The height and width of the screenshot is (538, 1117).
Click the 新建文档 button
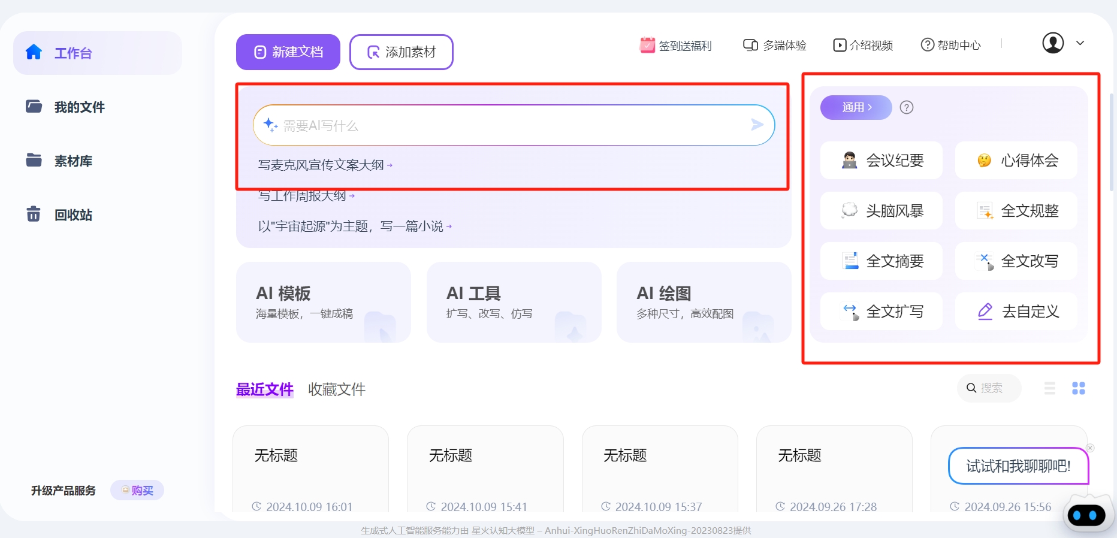click(288, 52)
